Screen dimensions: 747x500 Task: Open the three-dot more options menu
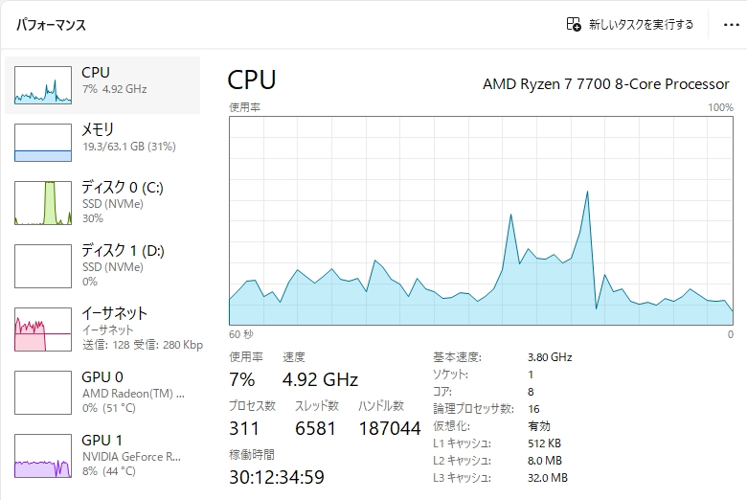pyautogui.click(x=731, y=25)
